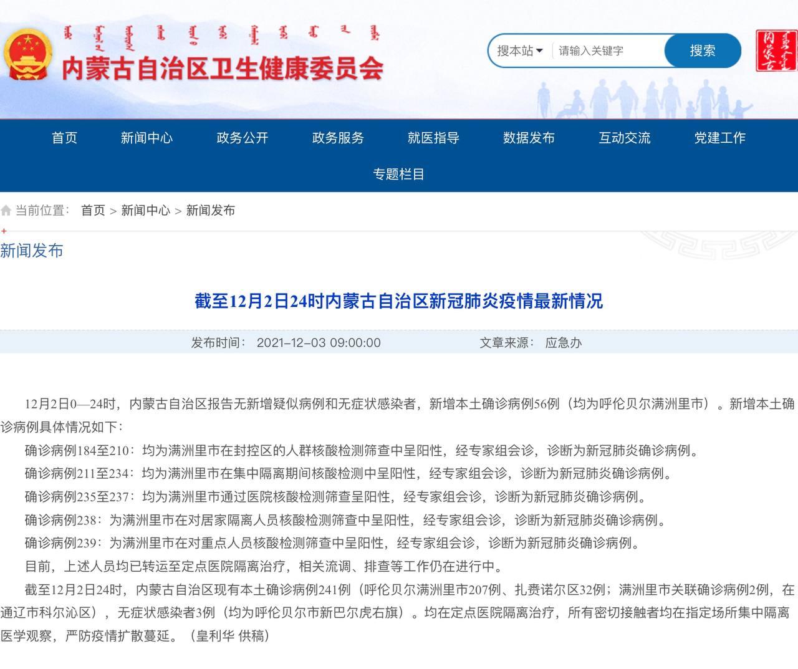Click the line starting 确诊病例184至210
The height and width of the screenshot is (669, 798).
point(363,450)
